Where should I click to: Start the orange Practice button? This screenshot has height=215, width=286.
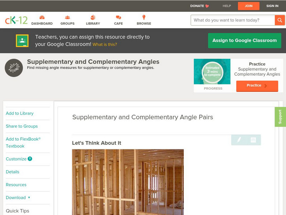coord(257,86)
